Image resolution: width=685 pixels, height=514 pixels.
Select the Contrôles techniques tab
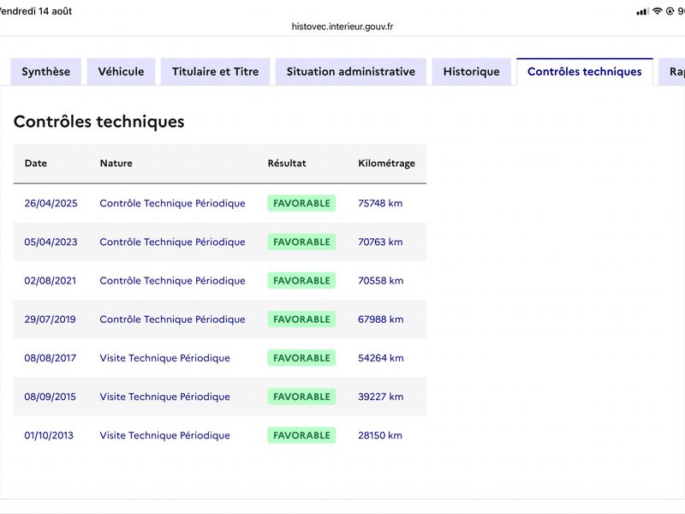click(x=585, y=72)
